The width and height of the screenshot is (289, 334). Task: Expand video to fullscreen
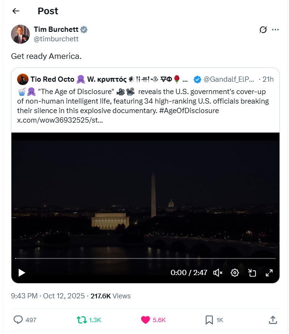(x=269, y=273)
